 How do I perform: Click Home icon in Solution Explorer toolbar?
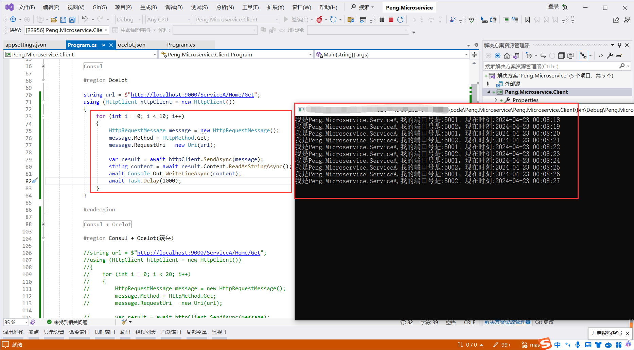(507, 56)
